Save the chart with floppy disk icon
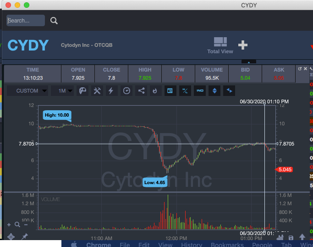313x247 pixels. pos(291,238)
